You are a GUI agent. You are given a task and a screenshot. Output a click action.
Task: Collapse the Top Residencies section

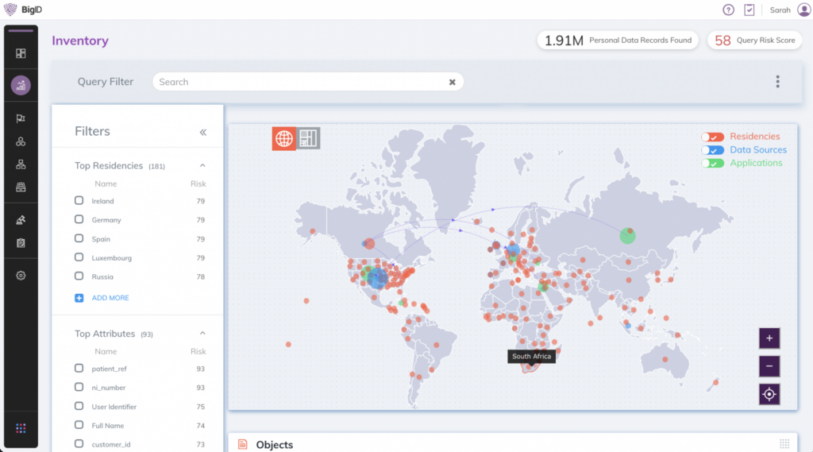click(202, 166)
